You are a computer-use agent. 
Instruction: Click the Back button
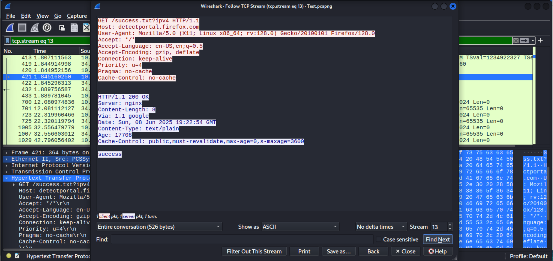click(373, 252)
